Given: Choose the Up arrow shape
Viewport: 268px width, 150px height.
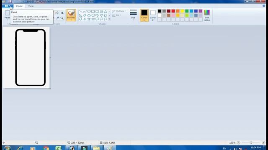Looking at the screenshot, I should 106,15.
